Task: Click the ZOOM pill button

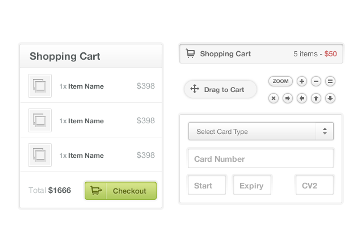Action: 280,81
